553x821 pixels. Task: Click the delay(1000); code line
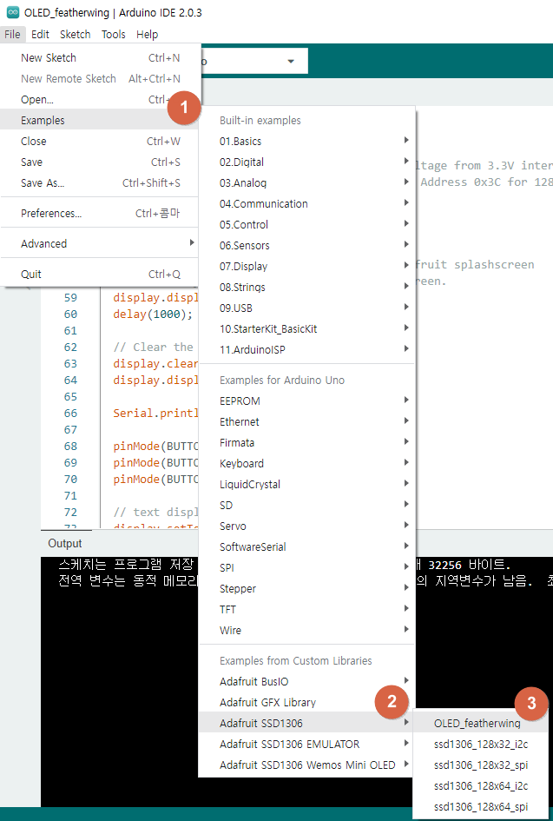(153, 314)
